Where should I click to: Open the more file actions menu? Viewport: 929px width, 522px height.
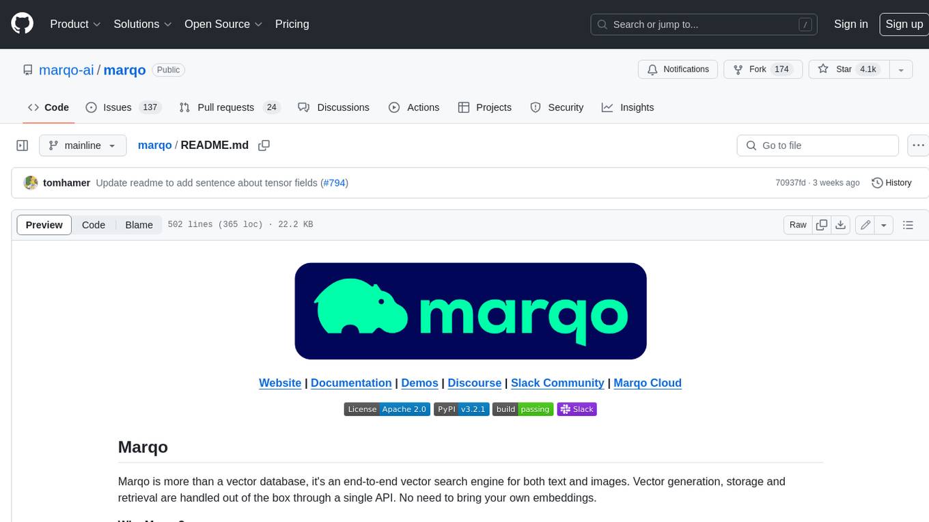[x=918, y=146]
